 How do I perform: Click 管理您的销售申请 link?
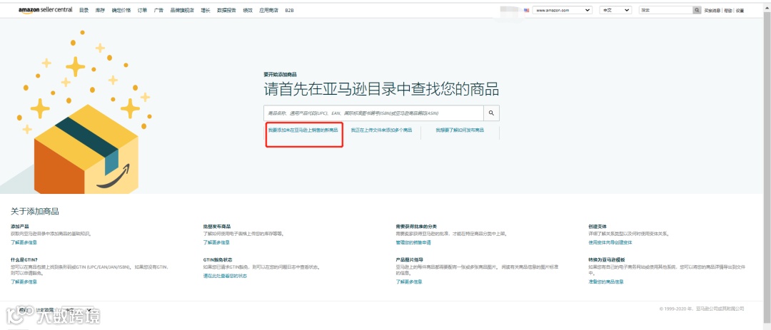(x=413, y=242)
